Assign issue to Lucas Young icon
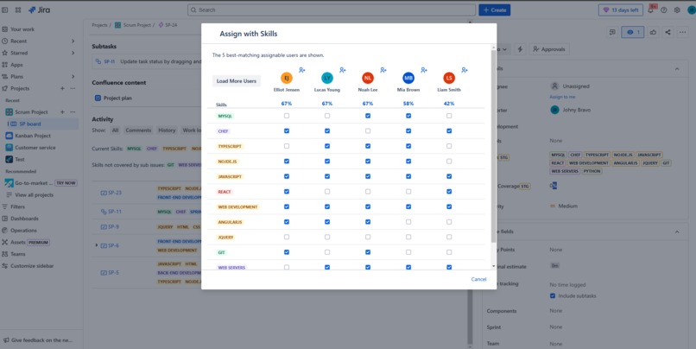 (x=343, y=70)
